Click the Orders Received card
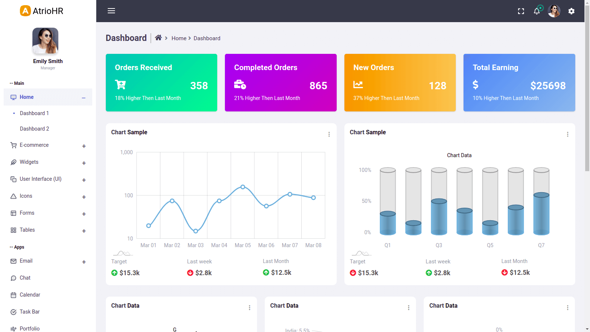The image size is (590, 332). pos(162,83)
